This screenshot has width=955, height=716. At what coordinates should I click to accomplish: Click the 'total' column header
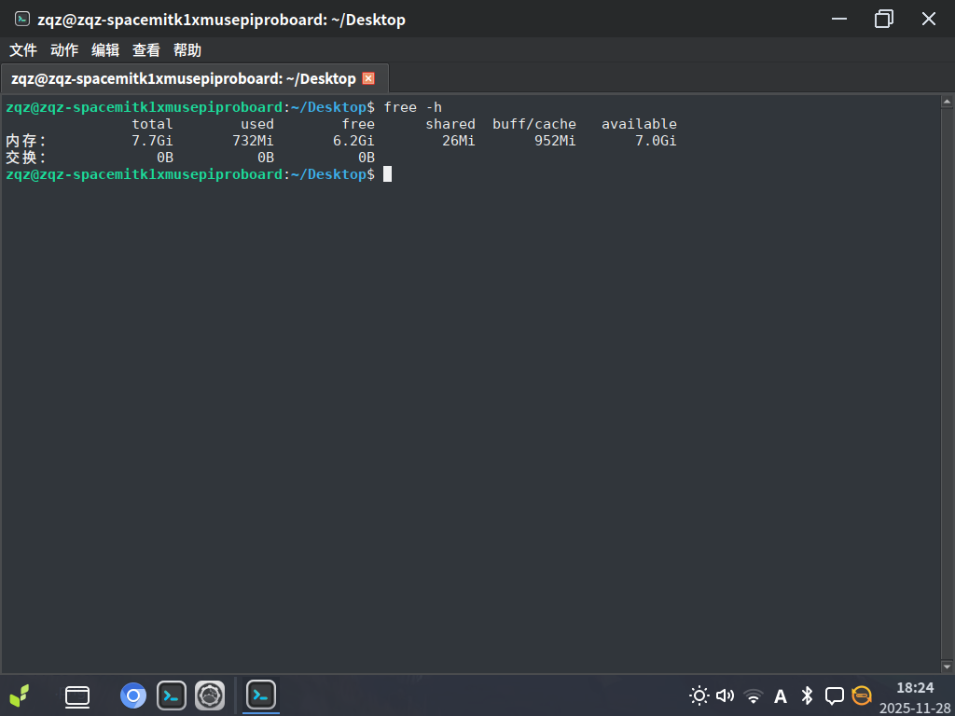(x=152, y=124)
